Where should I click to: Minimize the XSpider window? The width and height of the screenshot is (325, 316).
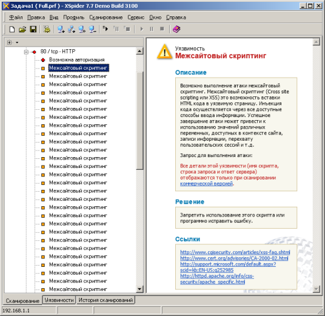point(303,6)
